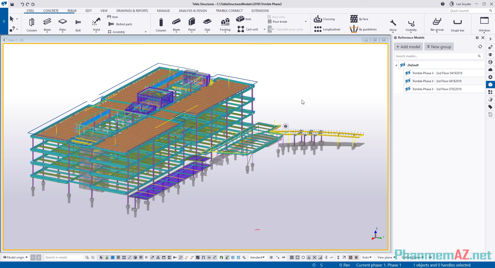Open the ANALYSIS & DESIGN menu
This screenshot has height=268, width=495.
pyautogui.click(x=193, y=11)
